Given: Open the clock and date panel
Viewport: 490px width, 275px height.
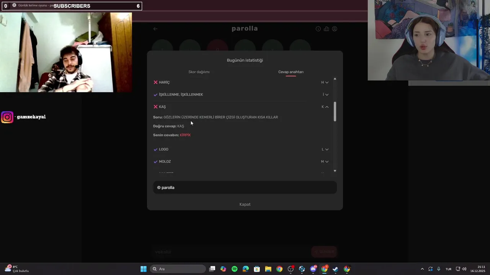Looking at the screenshot, I should (479, 269).
